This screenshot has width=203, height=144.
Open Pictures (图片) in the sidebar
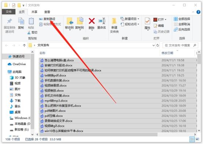15,89
